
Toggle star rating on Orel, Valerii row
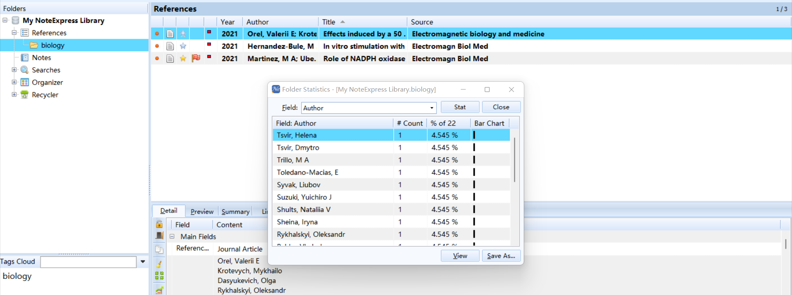coord(183,34)
